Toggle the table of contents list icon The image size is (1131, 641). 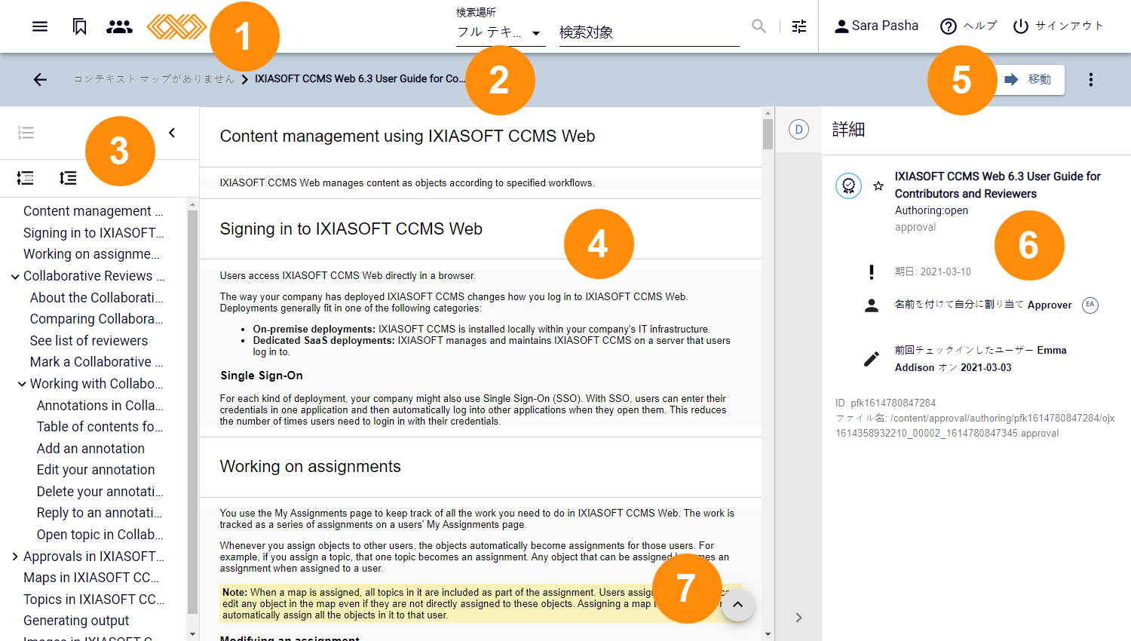pyautogui.click(x=26, y=133)
